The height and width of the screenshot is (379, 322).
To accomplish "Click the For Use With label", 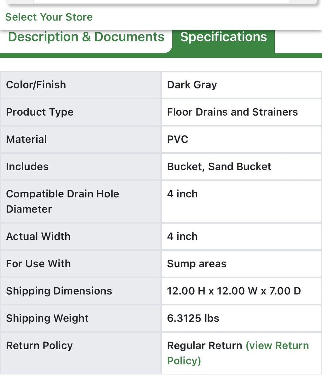I will pos(38,264).
